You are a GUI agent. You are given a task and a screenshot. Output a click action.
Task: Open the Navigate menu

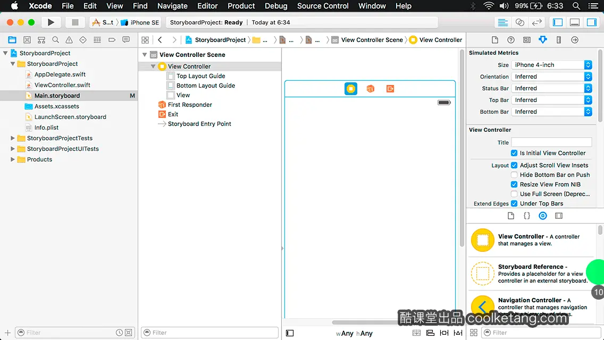point(172,6)
